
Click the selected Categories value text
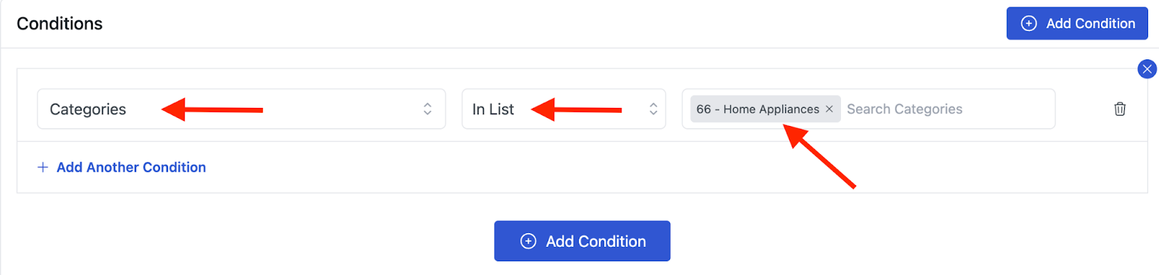[x=88, y=109]
